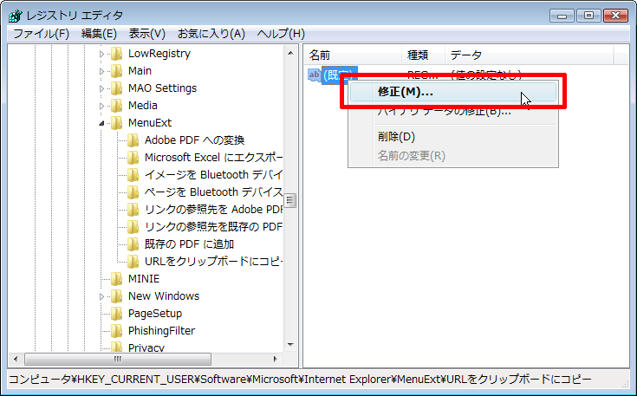
Task: Open the ファイル(F) menu
Action: [x=41, y=34]
